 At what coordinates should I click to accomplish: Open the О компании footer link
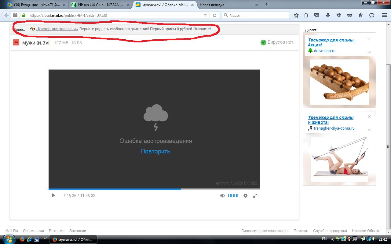click(x=33, y=231)
